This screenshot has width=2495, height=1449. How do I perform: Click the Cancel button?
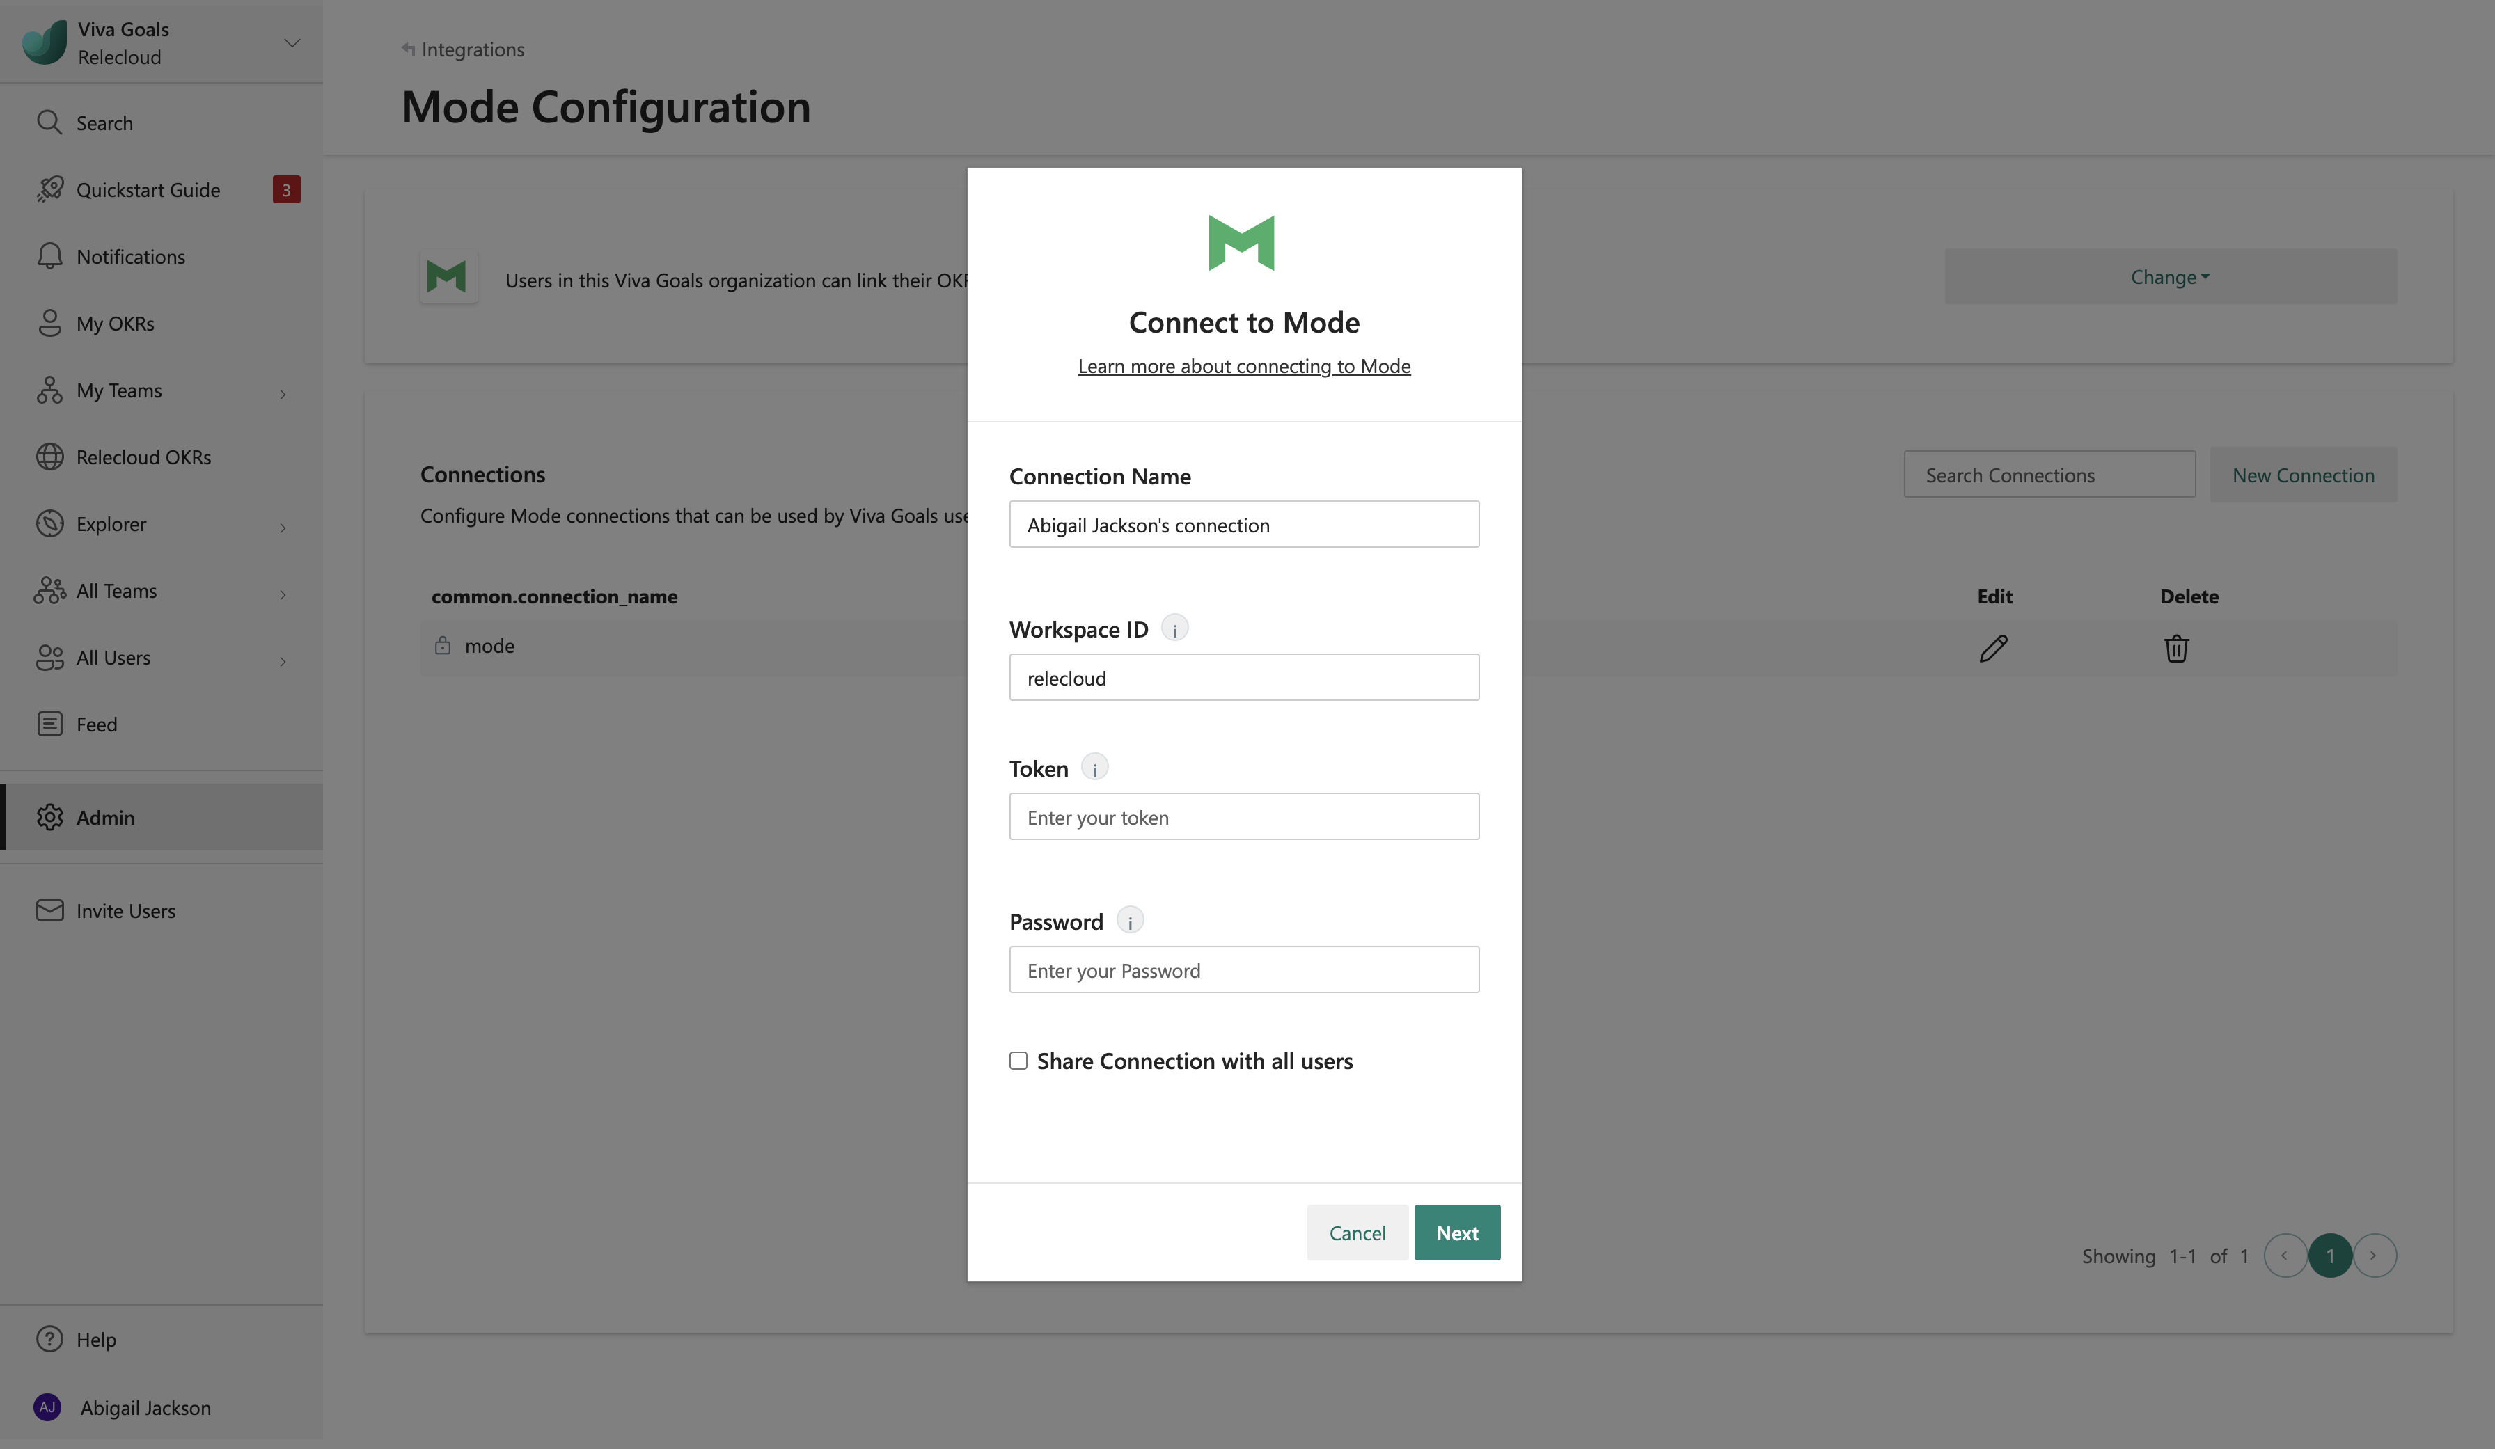click(x=1356, y=1233)
